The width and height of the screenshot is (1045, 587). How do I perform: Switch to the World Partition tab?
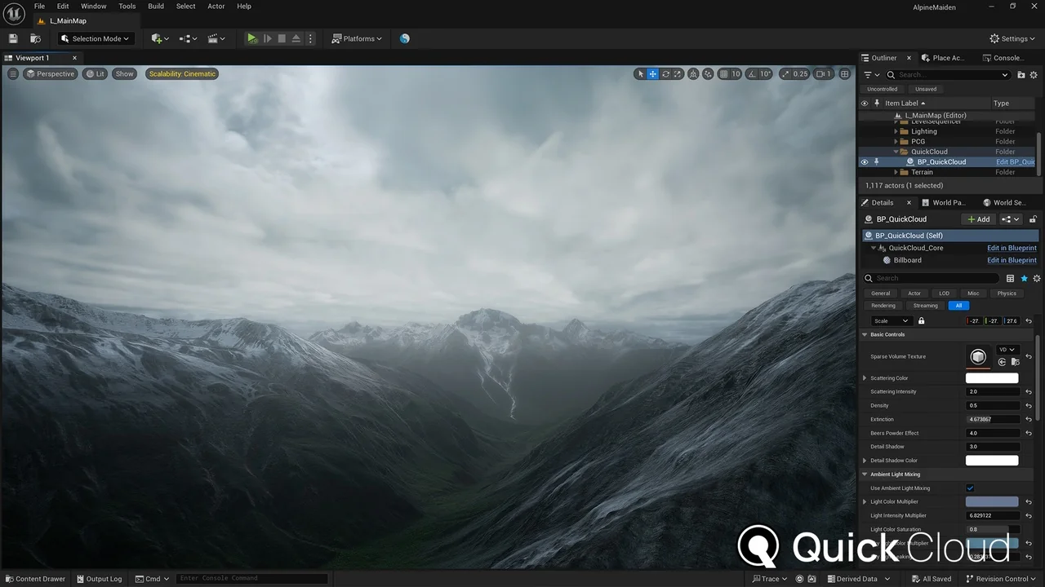click(x=945, y=202)
